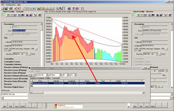Click the blue globe icon in toolbar

click(69, 8)
